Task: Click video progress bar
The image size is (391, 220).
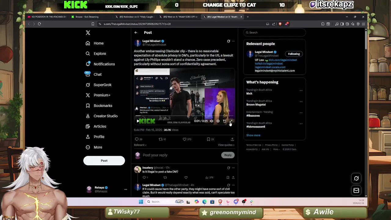Action: click(x=184, y=116)
